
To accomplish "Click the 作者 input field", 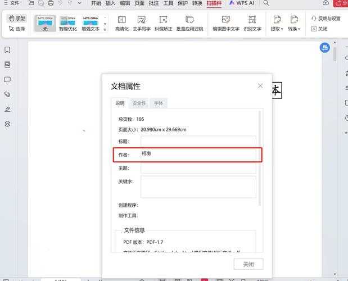I will [x=198, y=155].
